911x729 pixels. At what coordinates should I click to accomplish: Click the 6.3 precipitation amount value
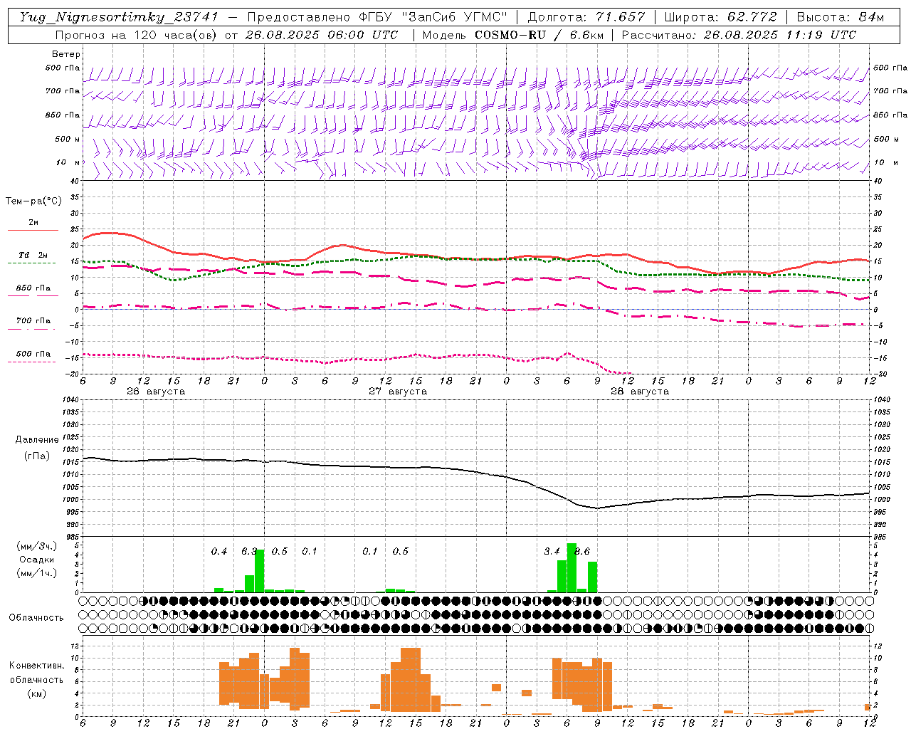[249, 552]
